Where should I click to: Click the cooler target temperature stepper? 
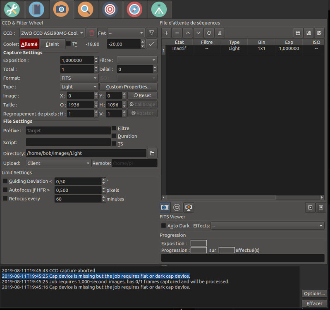tap(143, 44)
